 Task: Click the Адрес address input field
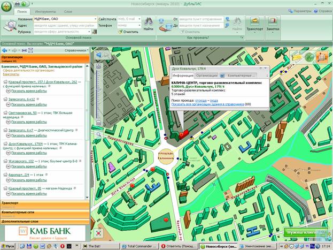click(64, 25)
